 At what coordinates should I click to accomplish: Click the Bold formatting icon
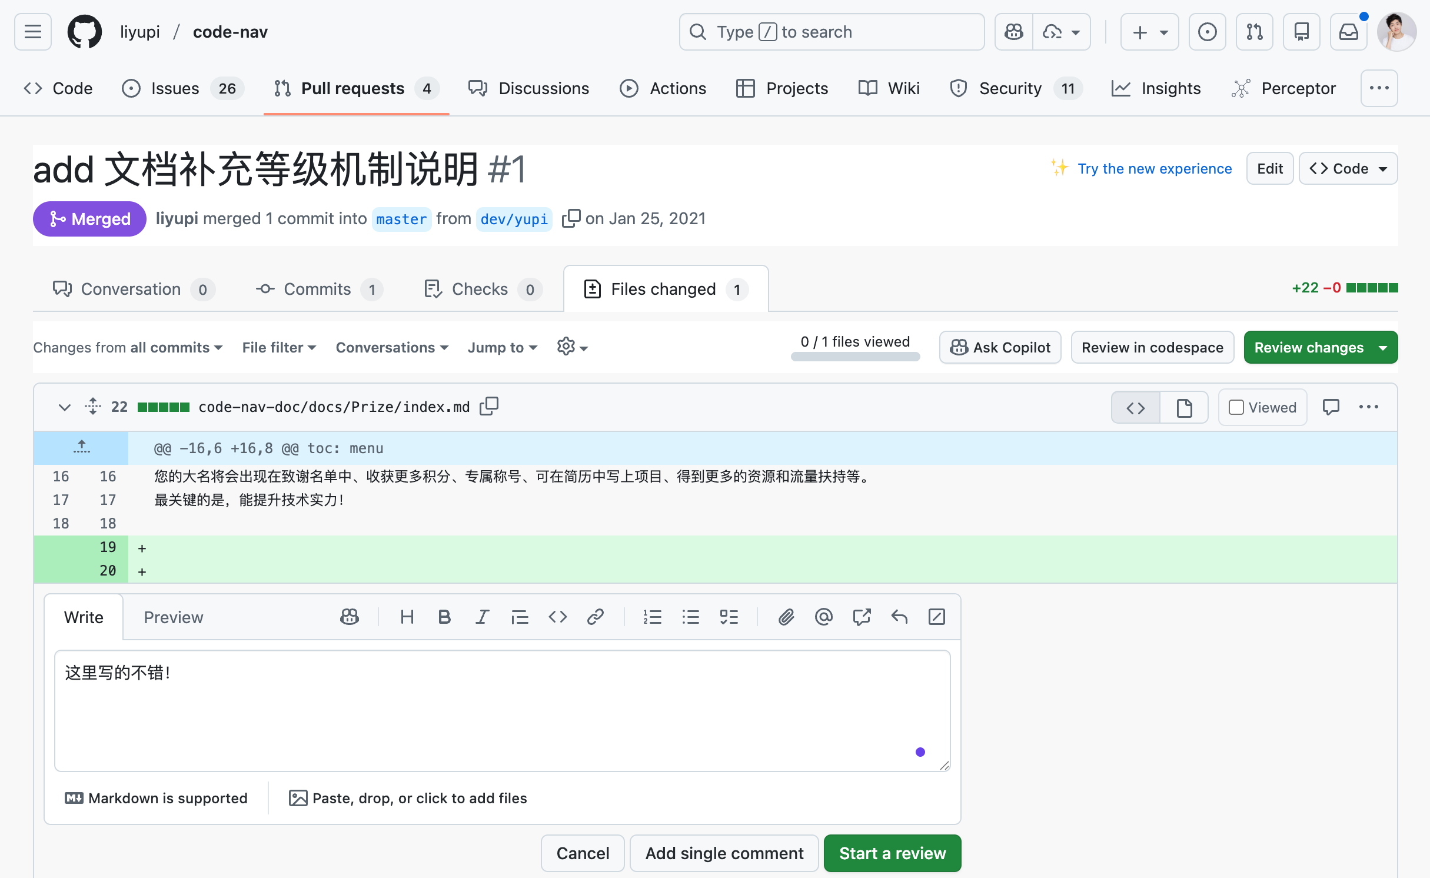(444, 617)
